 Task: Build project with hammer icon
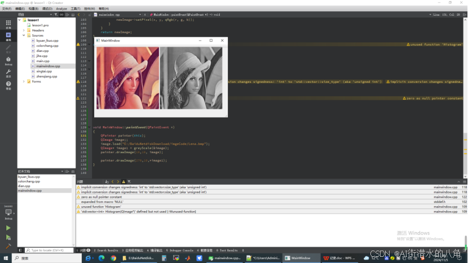[x=8, y=246]
